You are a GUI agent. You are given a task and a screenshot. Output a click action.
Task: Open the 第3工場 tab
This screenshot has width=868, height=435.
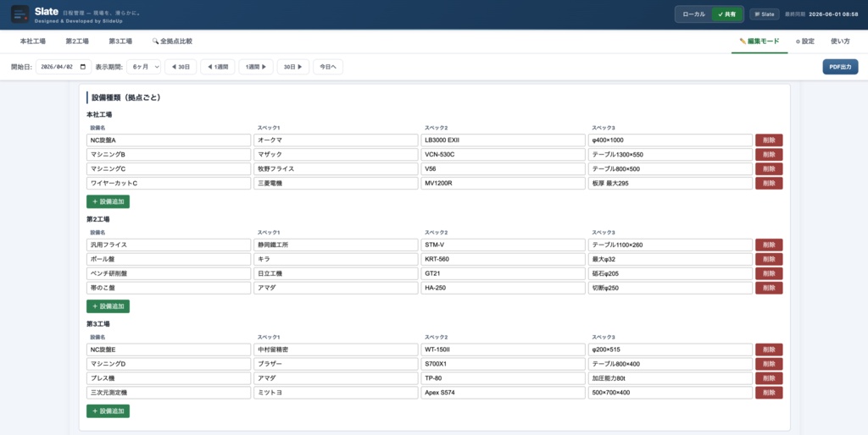[120, 41]
